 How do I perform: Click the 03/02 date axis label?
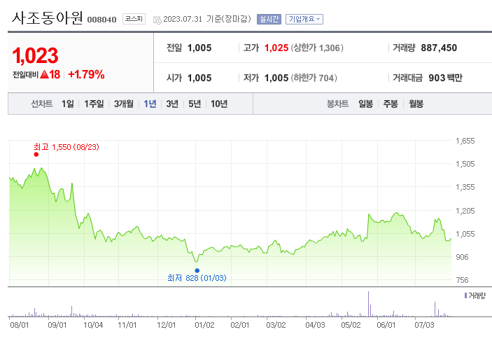click(276, 325)
